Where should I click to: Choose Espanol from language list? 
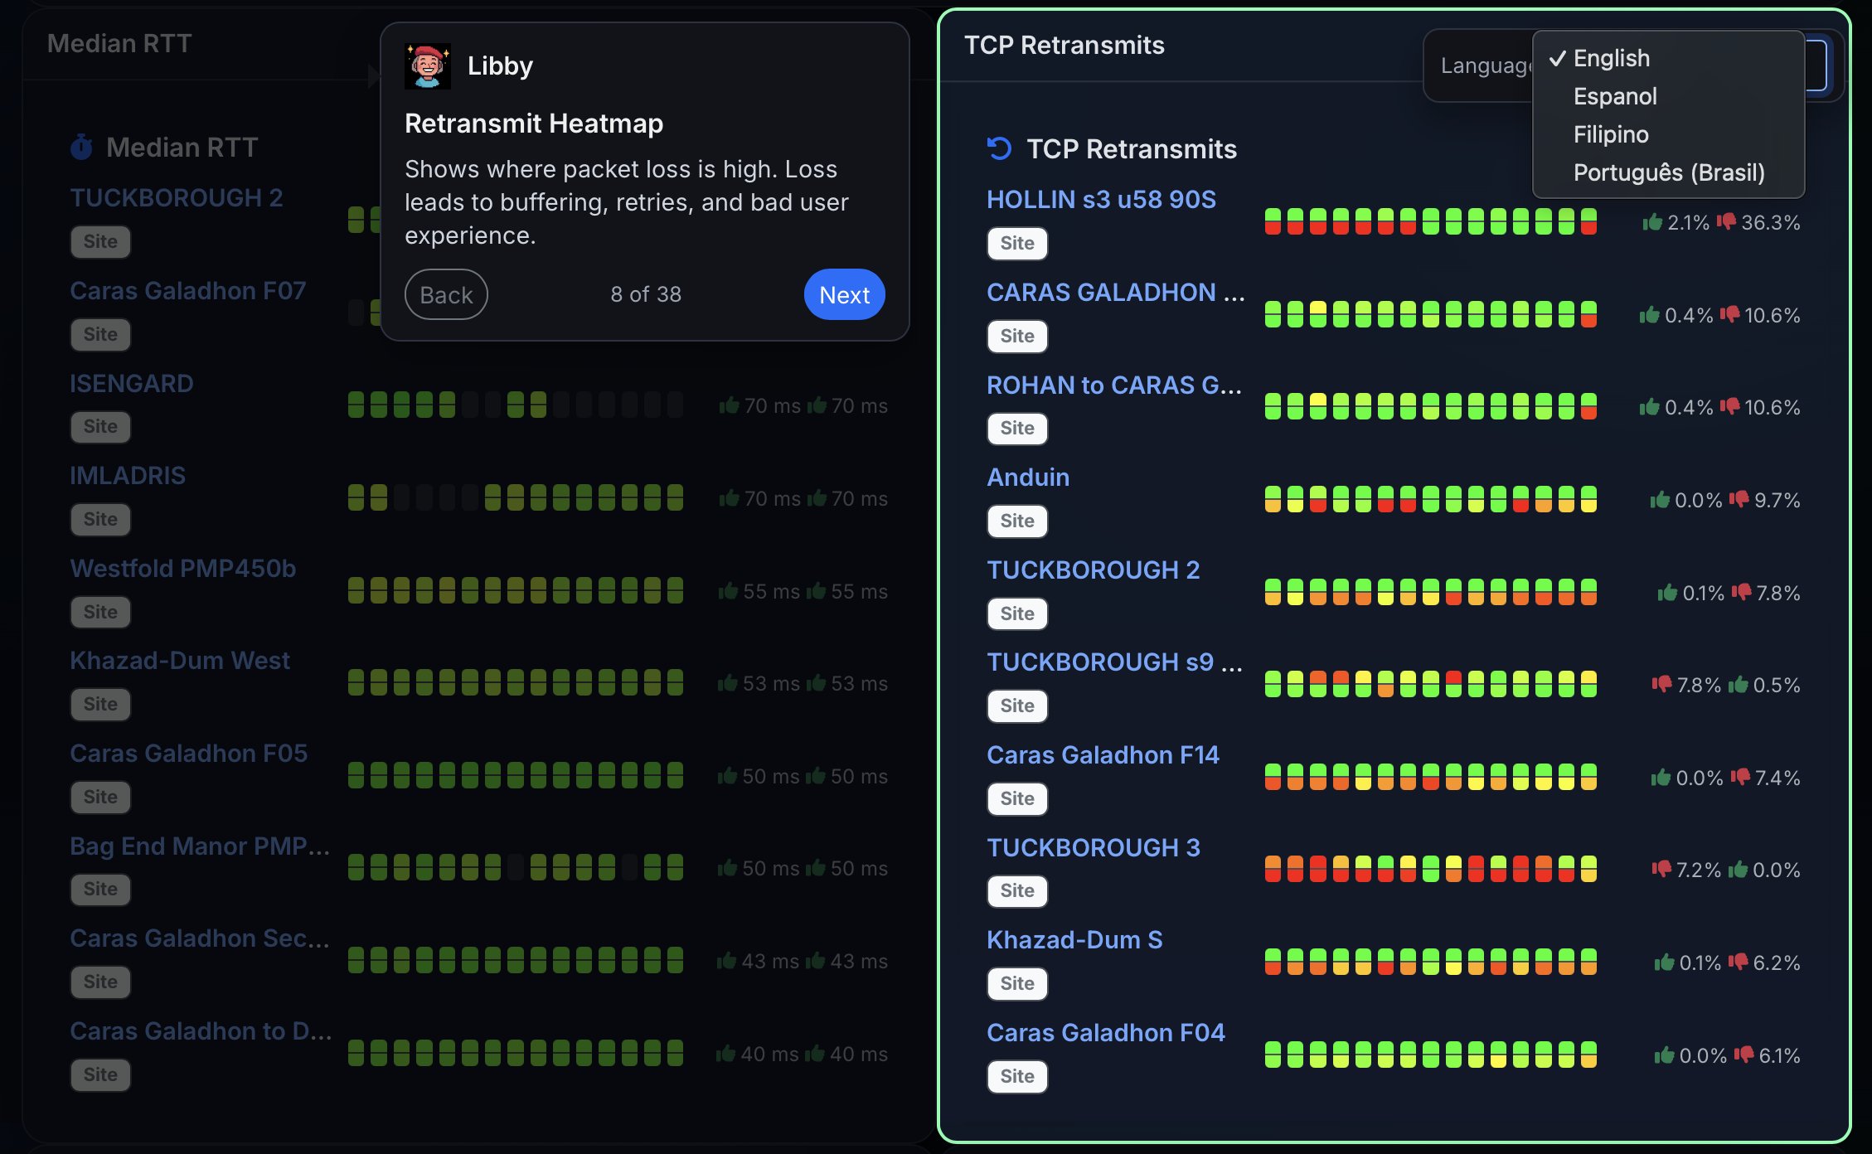coord(1614,96)
